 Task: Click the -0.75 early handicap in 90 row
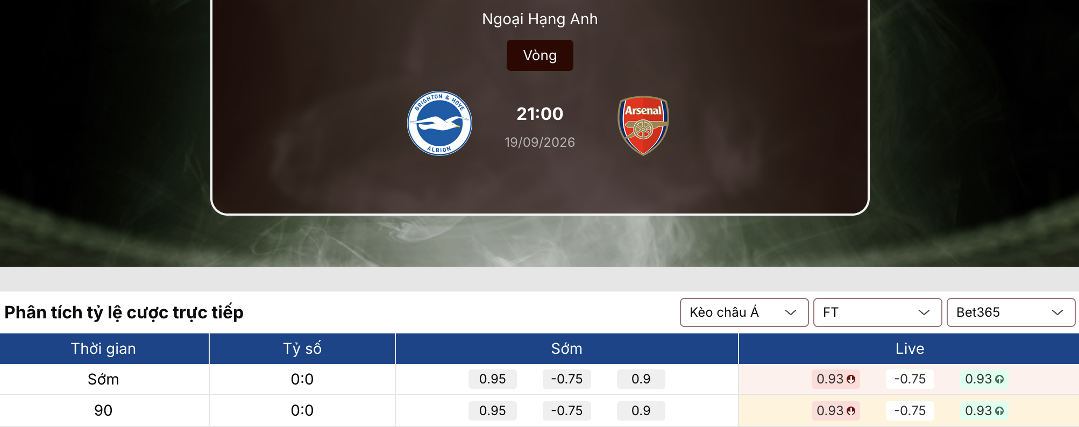pos(566,411)
